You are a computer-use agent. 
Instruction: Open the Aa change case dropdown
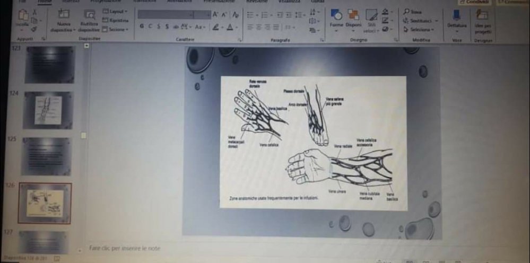click(x=201, y=27)
